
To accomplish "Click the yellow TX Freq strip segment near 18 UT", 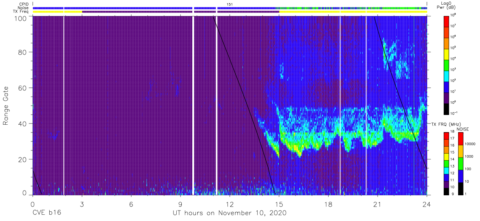I will (310, 12).
